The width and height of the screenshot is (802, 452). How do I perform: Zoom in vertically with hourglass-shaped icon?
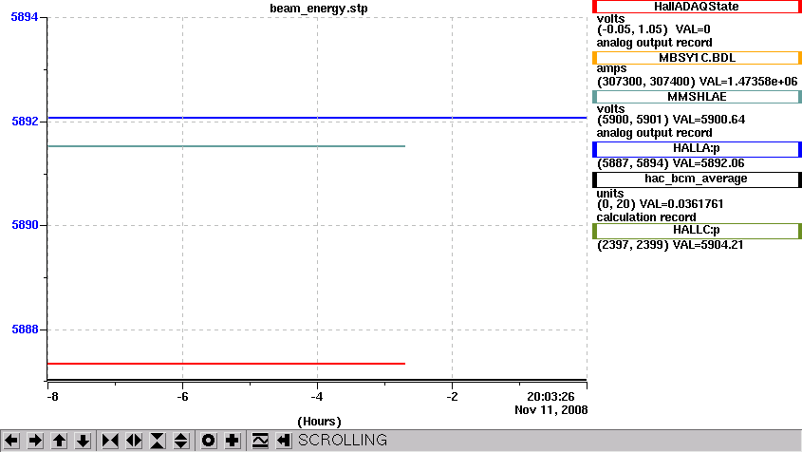[158, 441]
